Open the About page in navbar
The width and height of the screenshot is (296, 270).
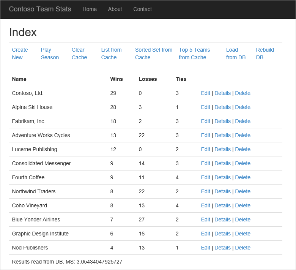tap(115, 9)
